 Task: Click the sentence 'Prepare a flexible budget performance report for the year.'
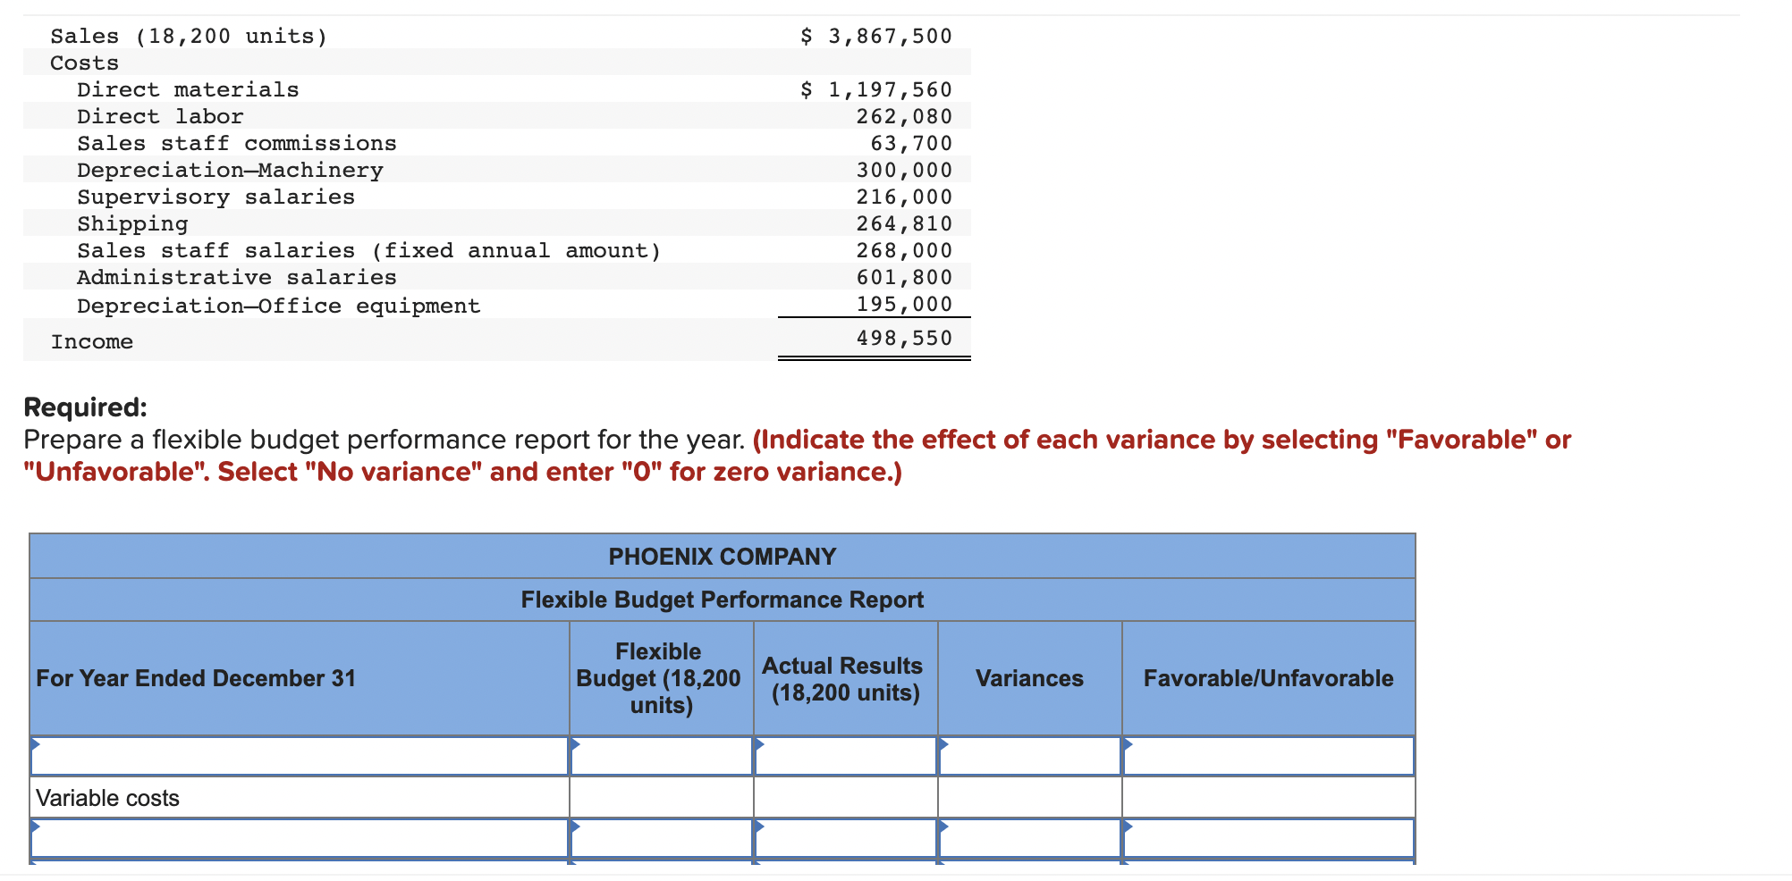385,440
